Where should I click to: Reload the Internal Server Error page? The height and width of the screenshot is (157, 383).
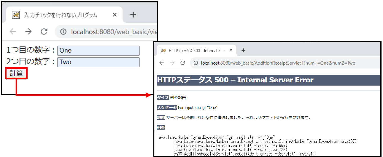coord(183,63)
